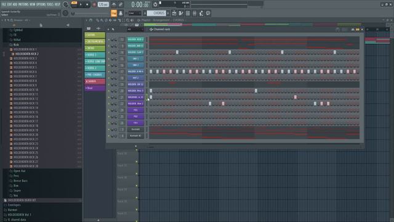Toggle the lit CLAP 7 step near row start
This screenshot has width=394, height=222.
click(177, 52)
